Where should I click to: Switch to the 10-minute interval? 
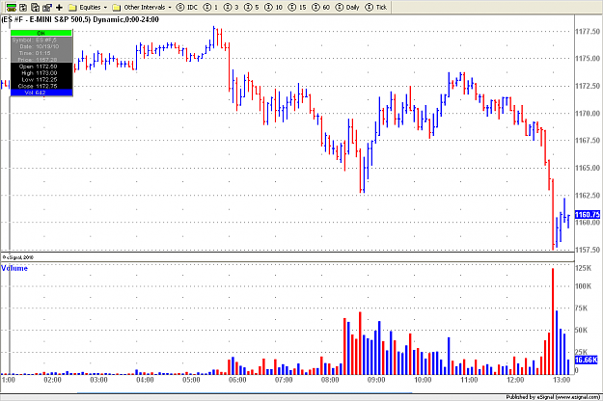[x=273, y=7]
